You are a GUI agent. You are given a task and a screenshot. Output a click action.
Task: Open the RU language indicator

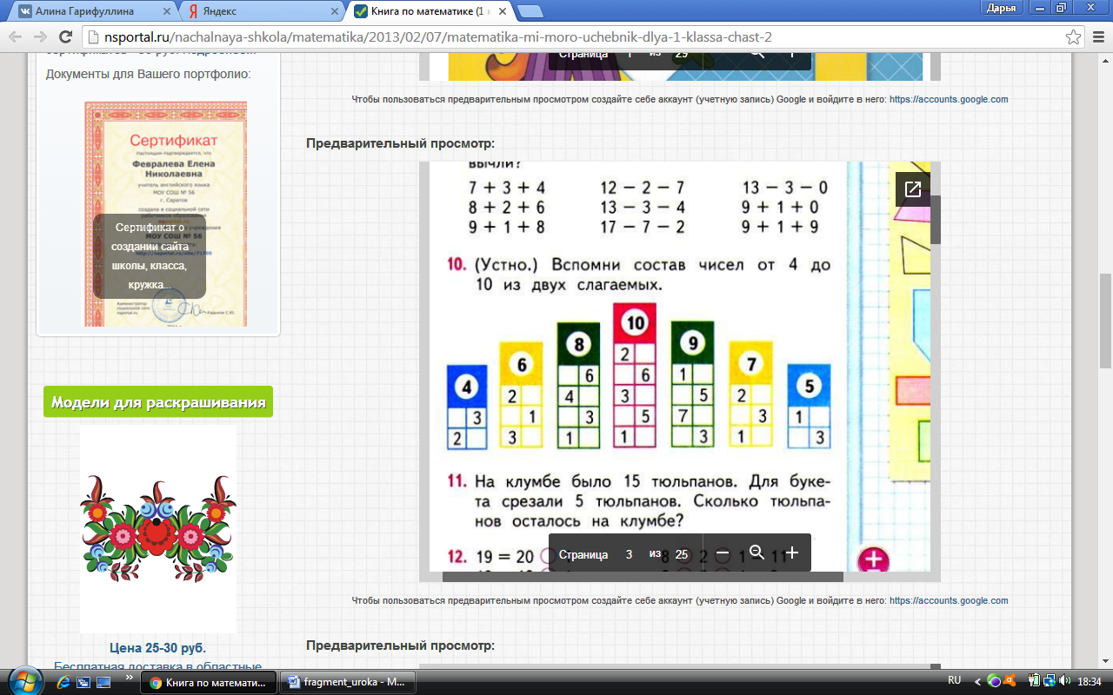tap(954, 681)
